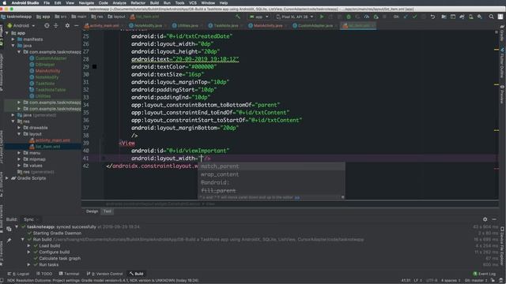The image size is (506, 284).
Task: Choose match_parent from autocomplete list
Action: pyautogui.click(x=271, y=166)
